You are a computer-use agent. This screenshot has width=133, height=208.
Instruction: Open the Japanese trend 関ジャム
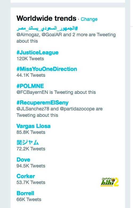point(28,142)
